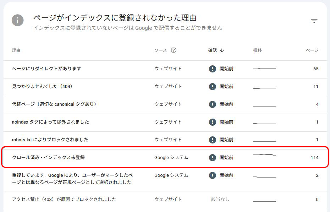
Task: Click the 推移 column header
Action: (257, 50)
